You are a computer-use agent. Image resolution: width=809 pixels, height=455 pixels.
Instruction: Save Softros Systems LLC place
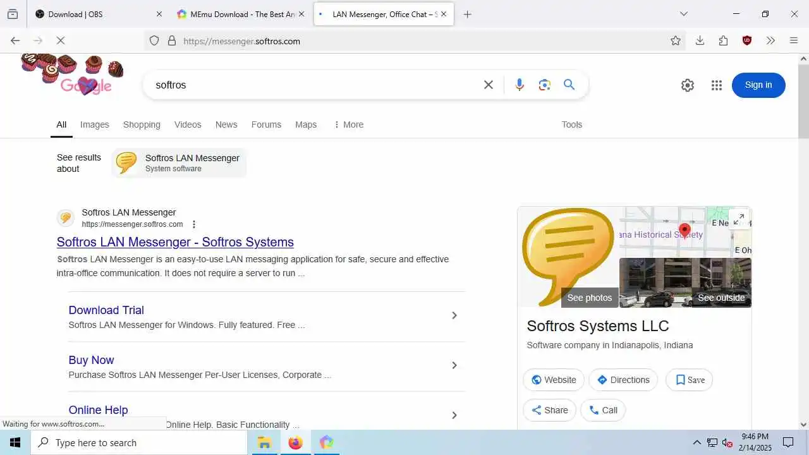click(690, 380)
